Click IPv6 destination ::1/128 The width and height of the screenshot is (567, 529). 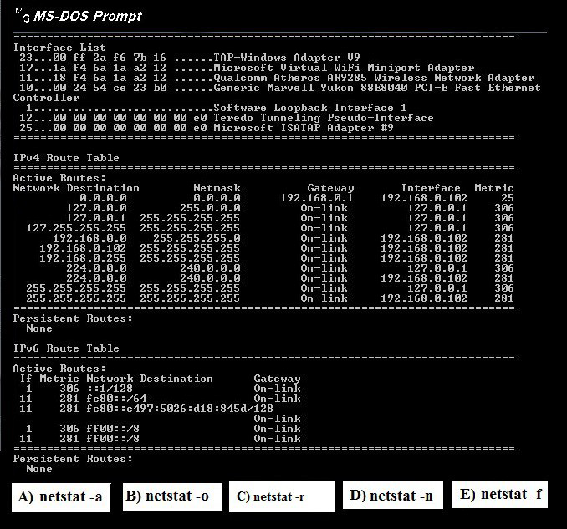(x=110, y=389)
